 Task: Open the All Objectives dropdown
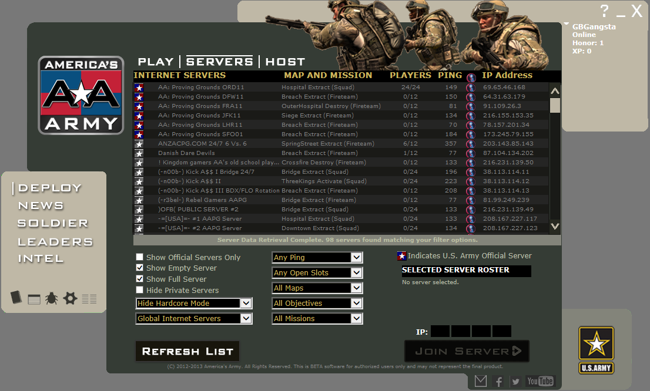click(317, 303)
